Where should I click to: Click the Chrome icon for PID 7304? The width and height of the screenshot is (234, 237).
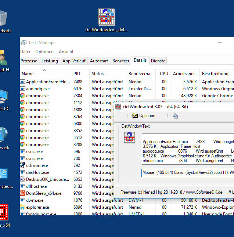pos(22,95)
